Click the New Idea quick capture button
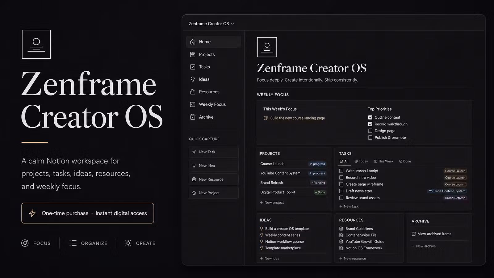The width and height of the screenshot is (494, 278). (213, 166)
